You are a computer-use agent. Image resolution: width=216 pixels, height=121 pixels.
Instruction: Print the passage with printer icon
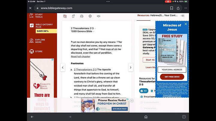point(82,16)
